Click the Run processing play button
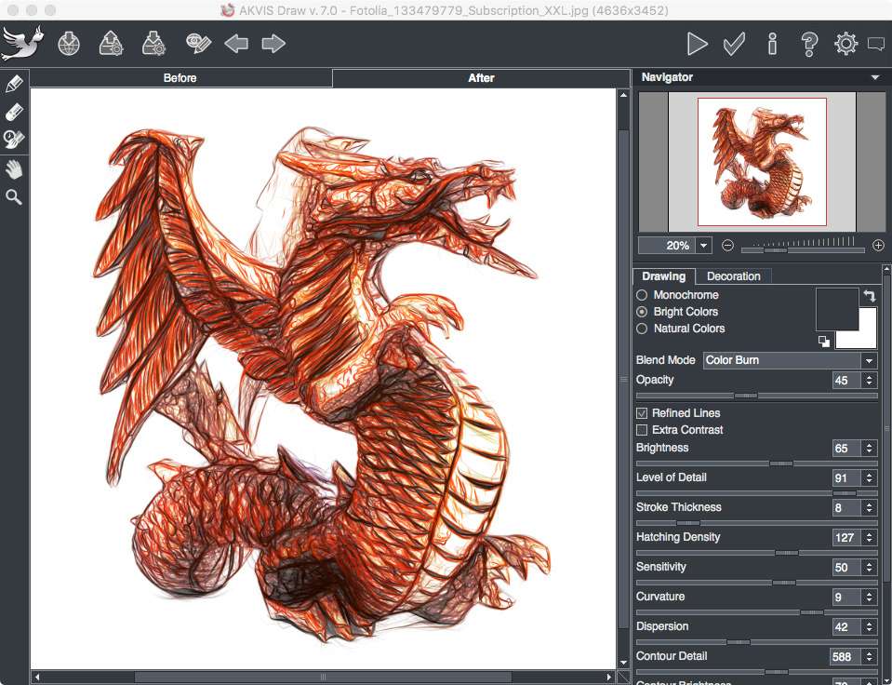892x685 pixels. pyautogui.click(x=697, y=44)
